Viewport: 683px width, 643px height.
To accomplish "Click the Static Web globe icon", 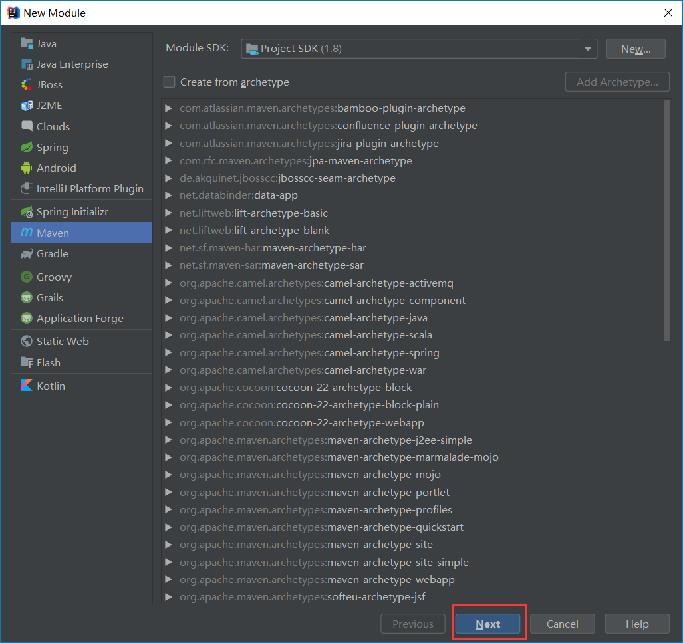I will pos(27,342).
